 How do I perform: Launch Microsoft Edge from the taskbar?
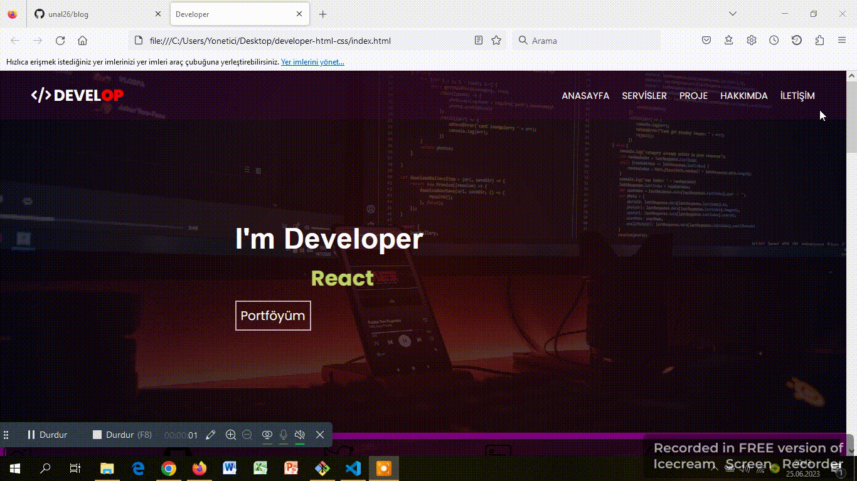pyautogui.click(x=138, y=468)
